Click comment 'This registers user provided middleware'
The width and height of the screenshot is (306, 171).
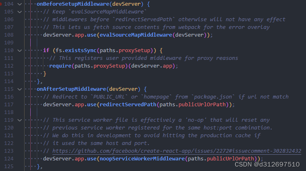point(144,58)
